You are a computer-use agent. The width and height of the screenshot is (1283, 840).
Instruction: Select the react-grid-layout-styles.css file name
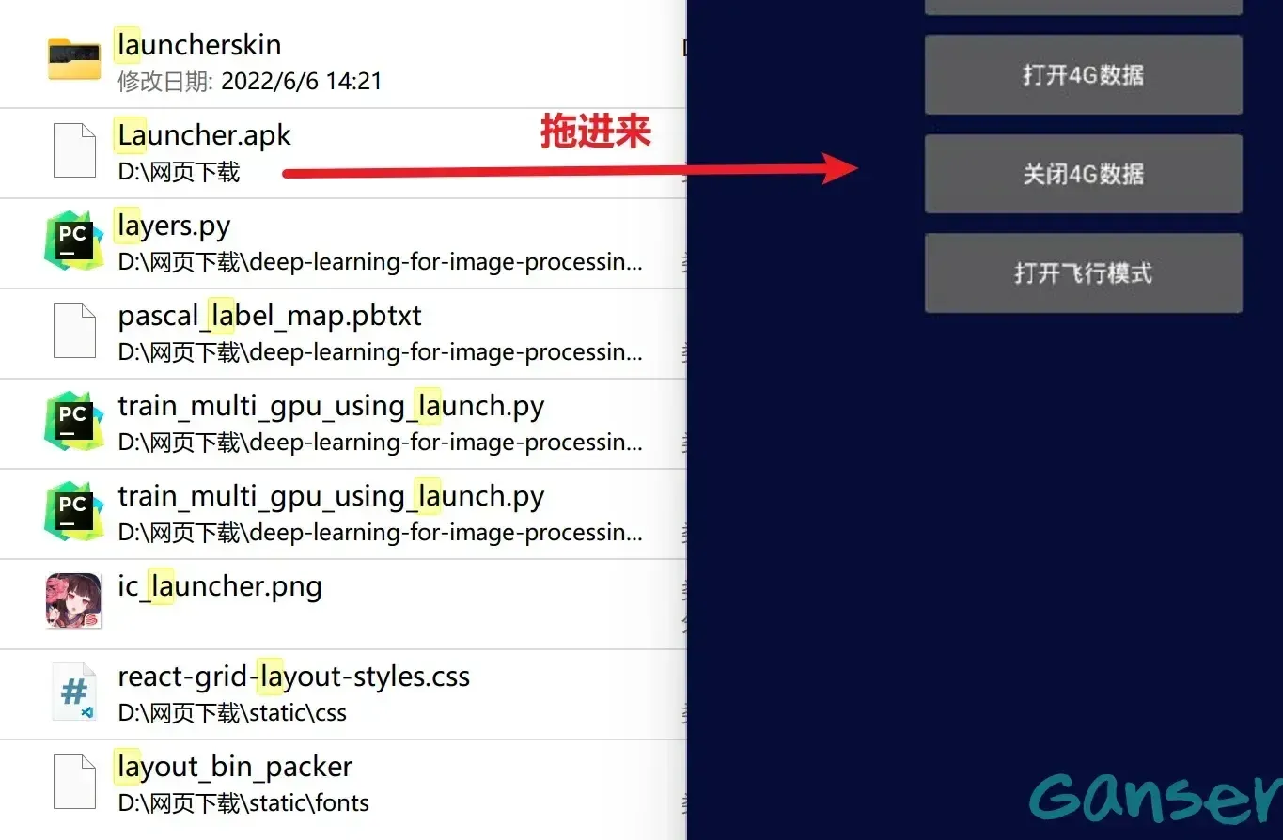tap(293, 677)
